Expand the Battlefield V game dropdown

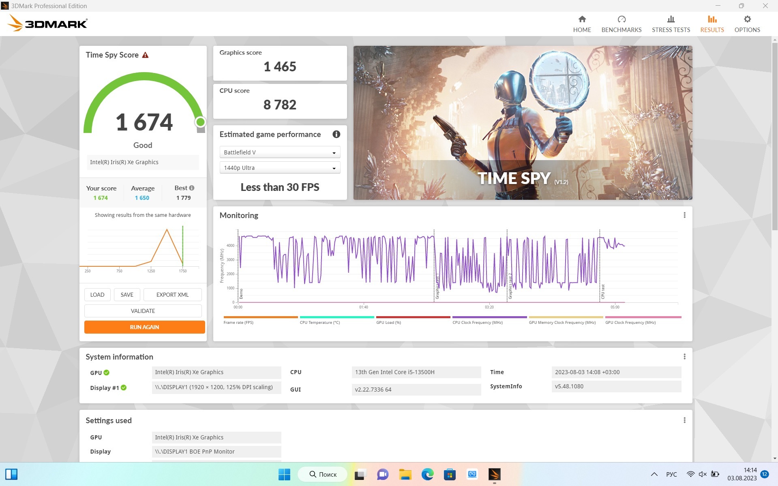[x=280, y=152]
